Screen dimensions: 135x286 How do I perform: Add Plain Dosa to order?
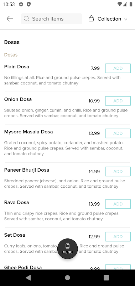(118, 68)
